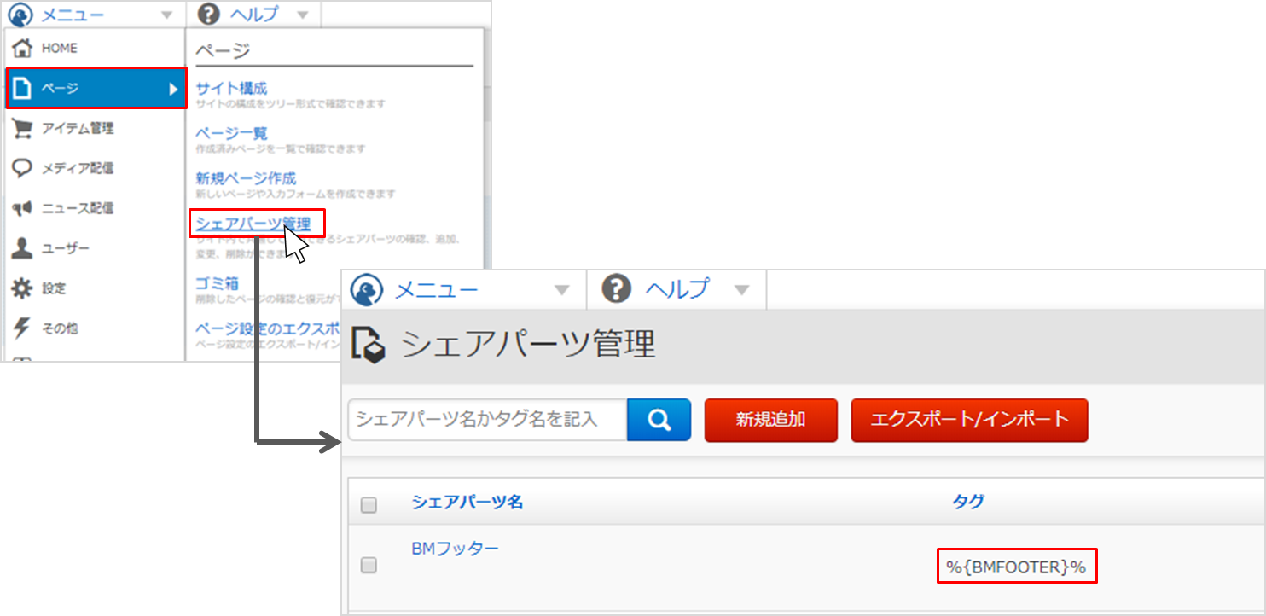The height and width of the screenshot is (616, 1266).
Task: Sort by タグ column header
Action: (968, 503)
